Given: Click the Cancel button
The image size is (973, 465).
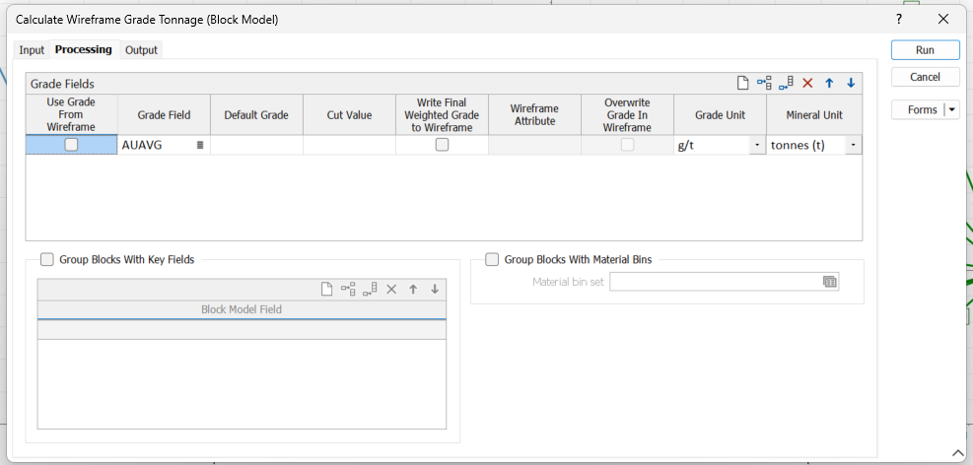Looking at the screenshot, I should pos(925,77).
